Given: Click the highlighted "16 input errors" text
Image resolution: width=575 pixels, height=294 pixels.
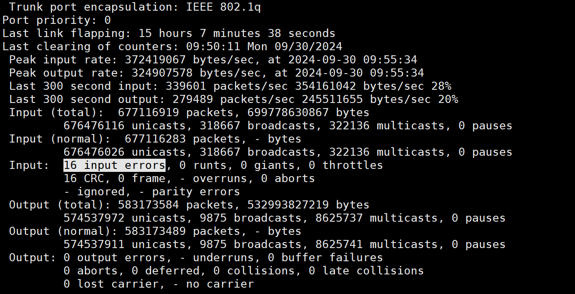Looking at the screenshot, I should pyautogui.click(x=114, y=165).
